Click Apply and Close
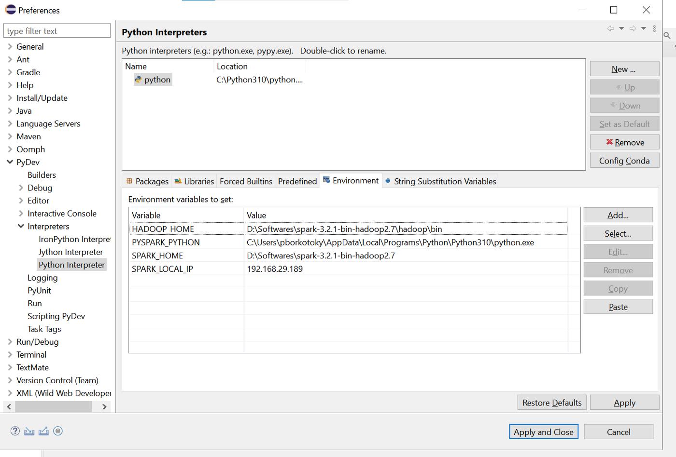This screenshot has width=676, height=457. click(x=543, y=432)
